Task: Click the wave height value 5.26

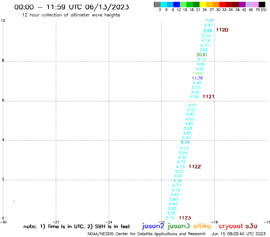Action: pyautogui.click(x=207, y=36)
